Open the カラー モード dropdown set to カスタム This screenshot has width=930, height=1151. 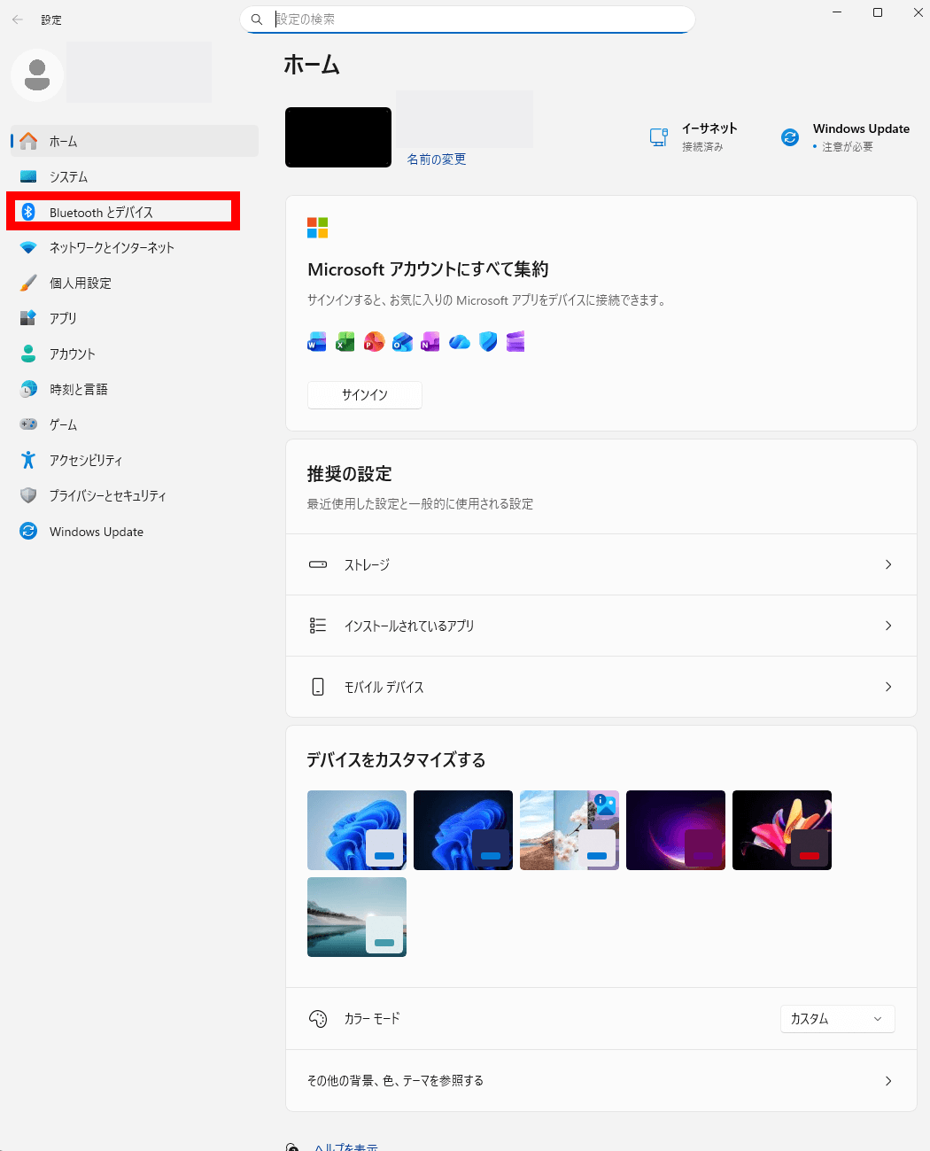(x=837, y=1019)
